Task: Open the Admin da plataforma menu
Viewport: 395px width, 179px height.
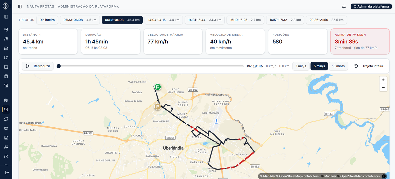Action: 371,6
